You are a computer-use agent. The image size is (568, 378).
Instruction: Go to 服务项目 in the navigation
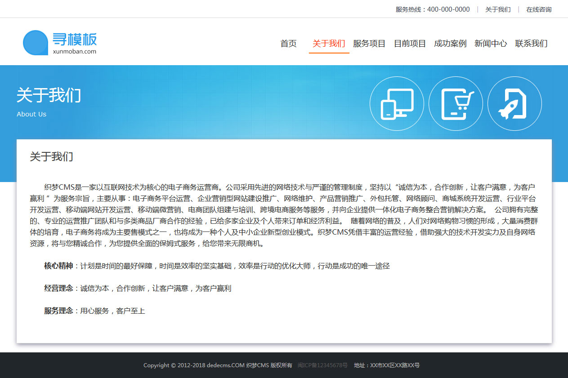tap(369, 44)
